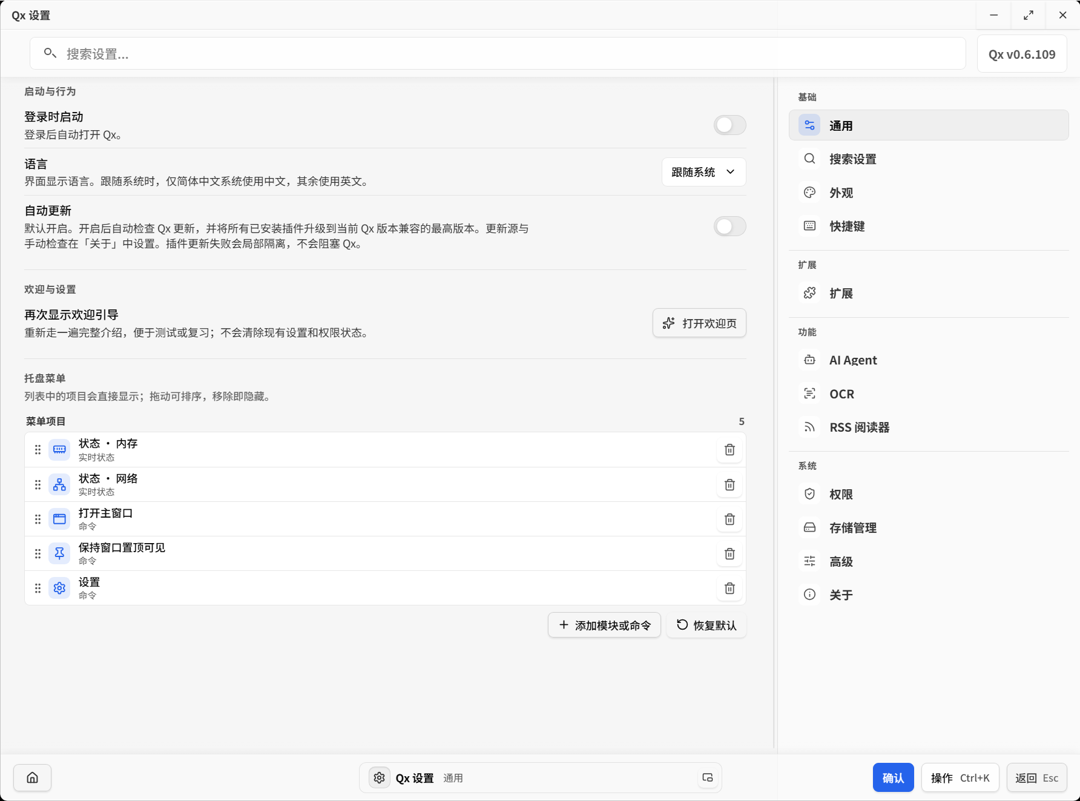Click Qx v0.6.109 version button
This screenshot has width=1080, height=801.
[1022, 54]
